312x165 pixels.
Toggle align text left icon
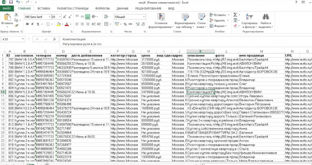pyautogui.click(x=77, y=24)
